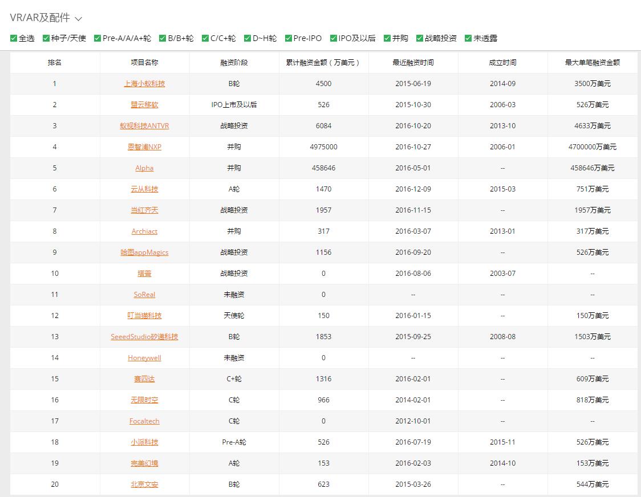Viewport: 641px width, 497px height.
Task: Toggle the C/C+轮 checkbox
Action: coord(206,38)
